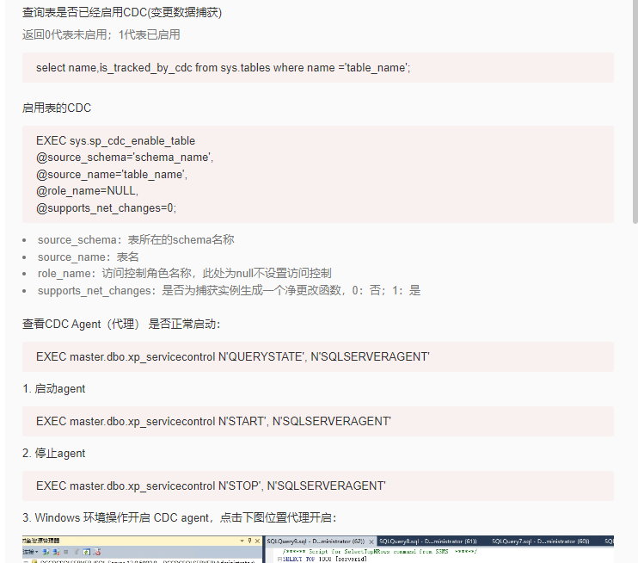Open the embedded SSMS screenshot image
Screen dimensions: 638x563
pos(318,549)
